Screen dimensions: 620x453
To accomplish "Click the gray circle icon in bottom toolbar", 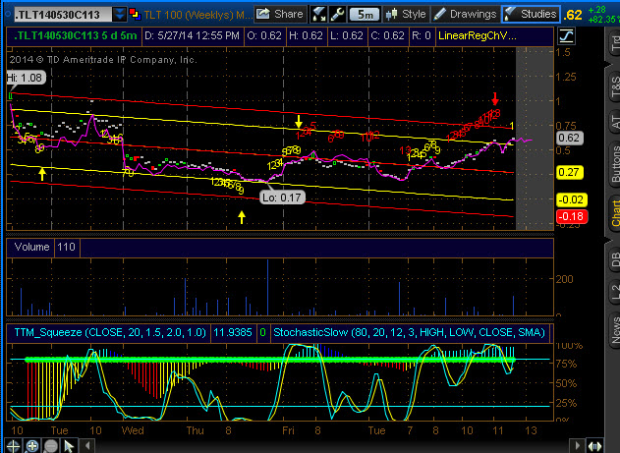I will click(x=51, y=445).
